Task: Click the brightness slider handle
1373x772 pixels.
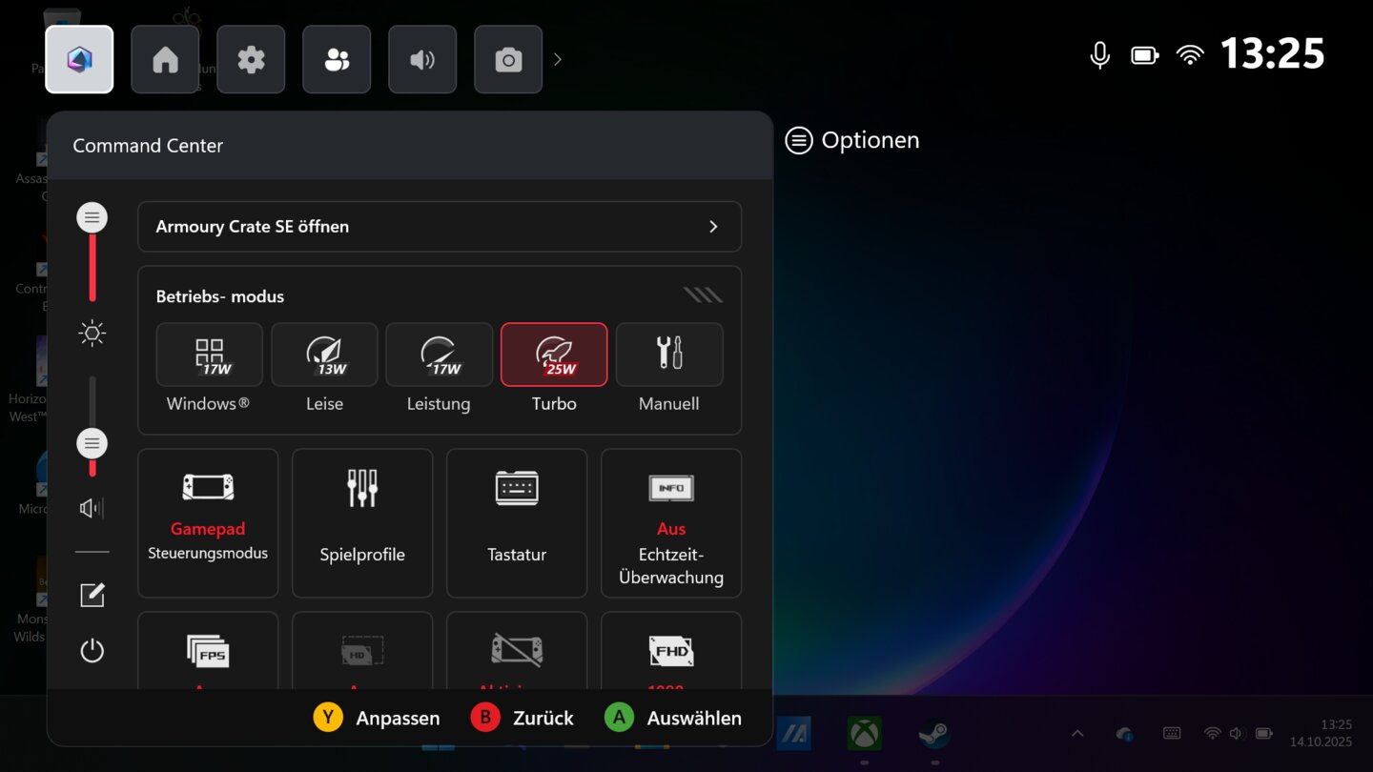Action: point(92,218)
